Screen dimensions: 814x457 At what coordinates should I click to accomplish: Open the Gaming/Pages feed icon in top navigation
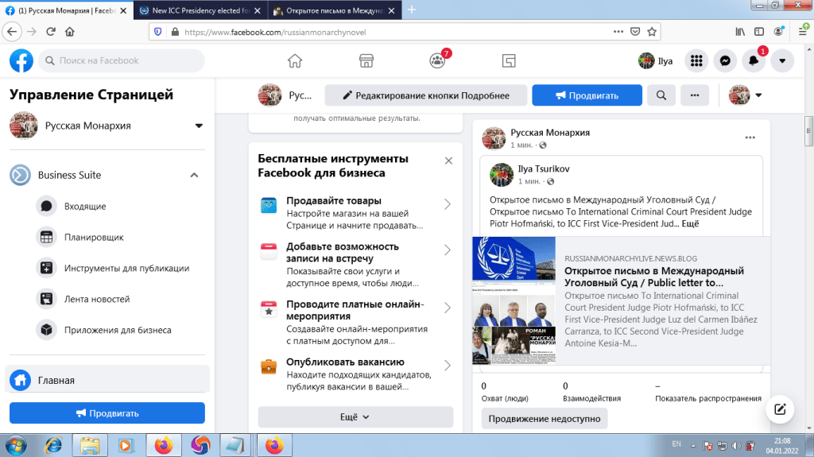coord(509,60)
